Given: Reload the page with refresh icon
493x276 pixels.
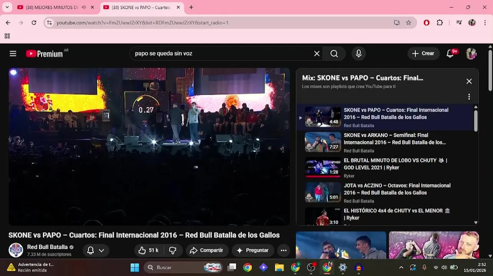Looking at the screenshot, I should tap(34, 23).
